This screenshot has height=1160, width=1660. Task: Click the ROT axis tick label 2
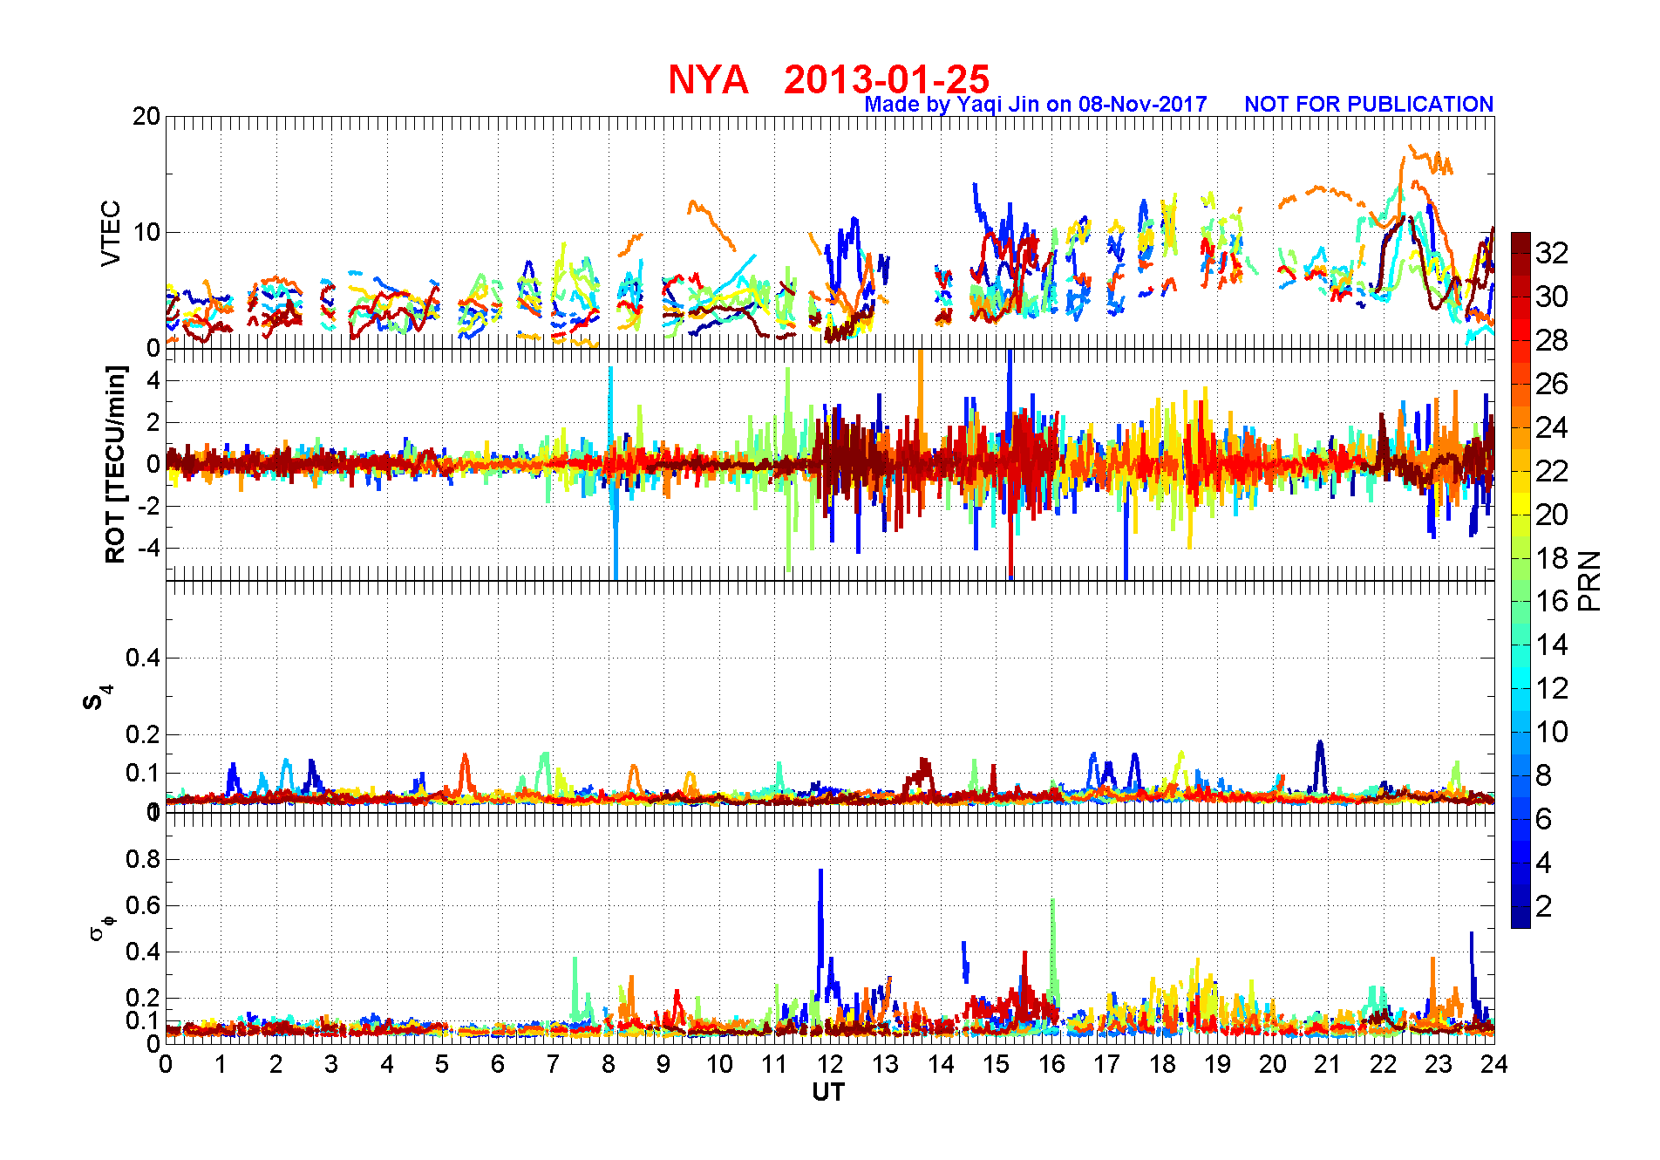point(153,422)
